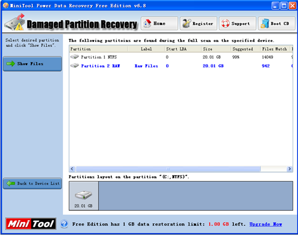Minimize the MiniTool window
Screen dimensions: 298x235
coord(275,6)
